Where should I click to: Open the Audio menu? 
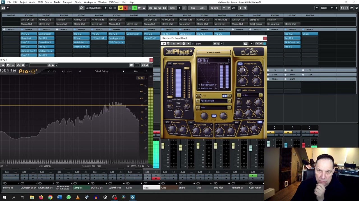pos(32,2)
